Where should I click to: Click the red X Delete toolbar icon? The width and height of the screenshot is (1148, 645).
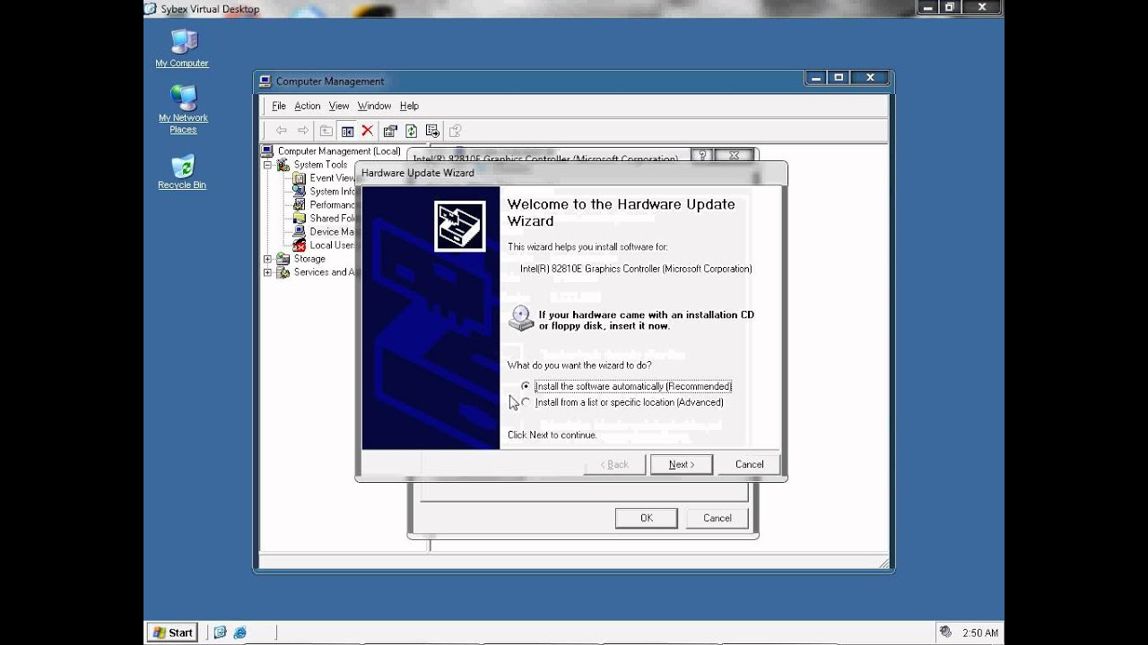[367, 131]
